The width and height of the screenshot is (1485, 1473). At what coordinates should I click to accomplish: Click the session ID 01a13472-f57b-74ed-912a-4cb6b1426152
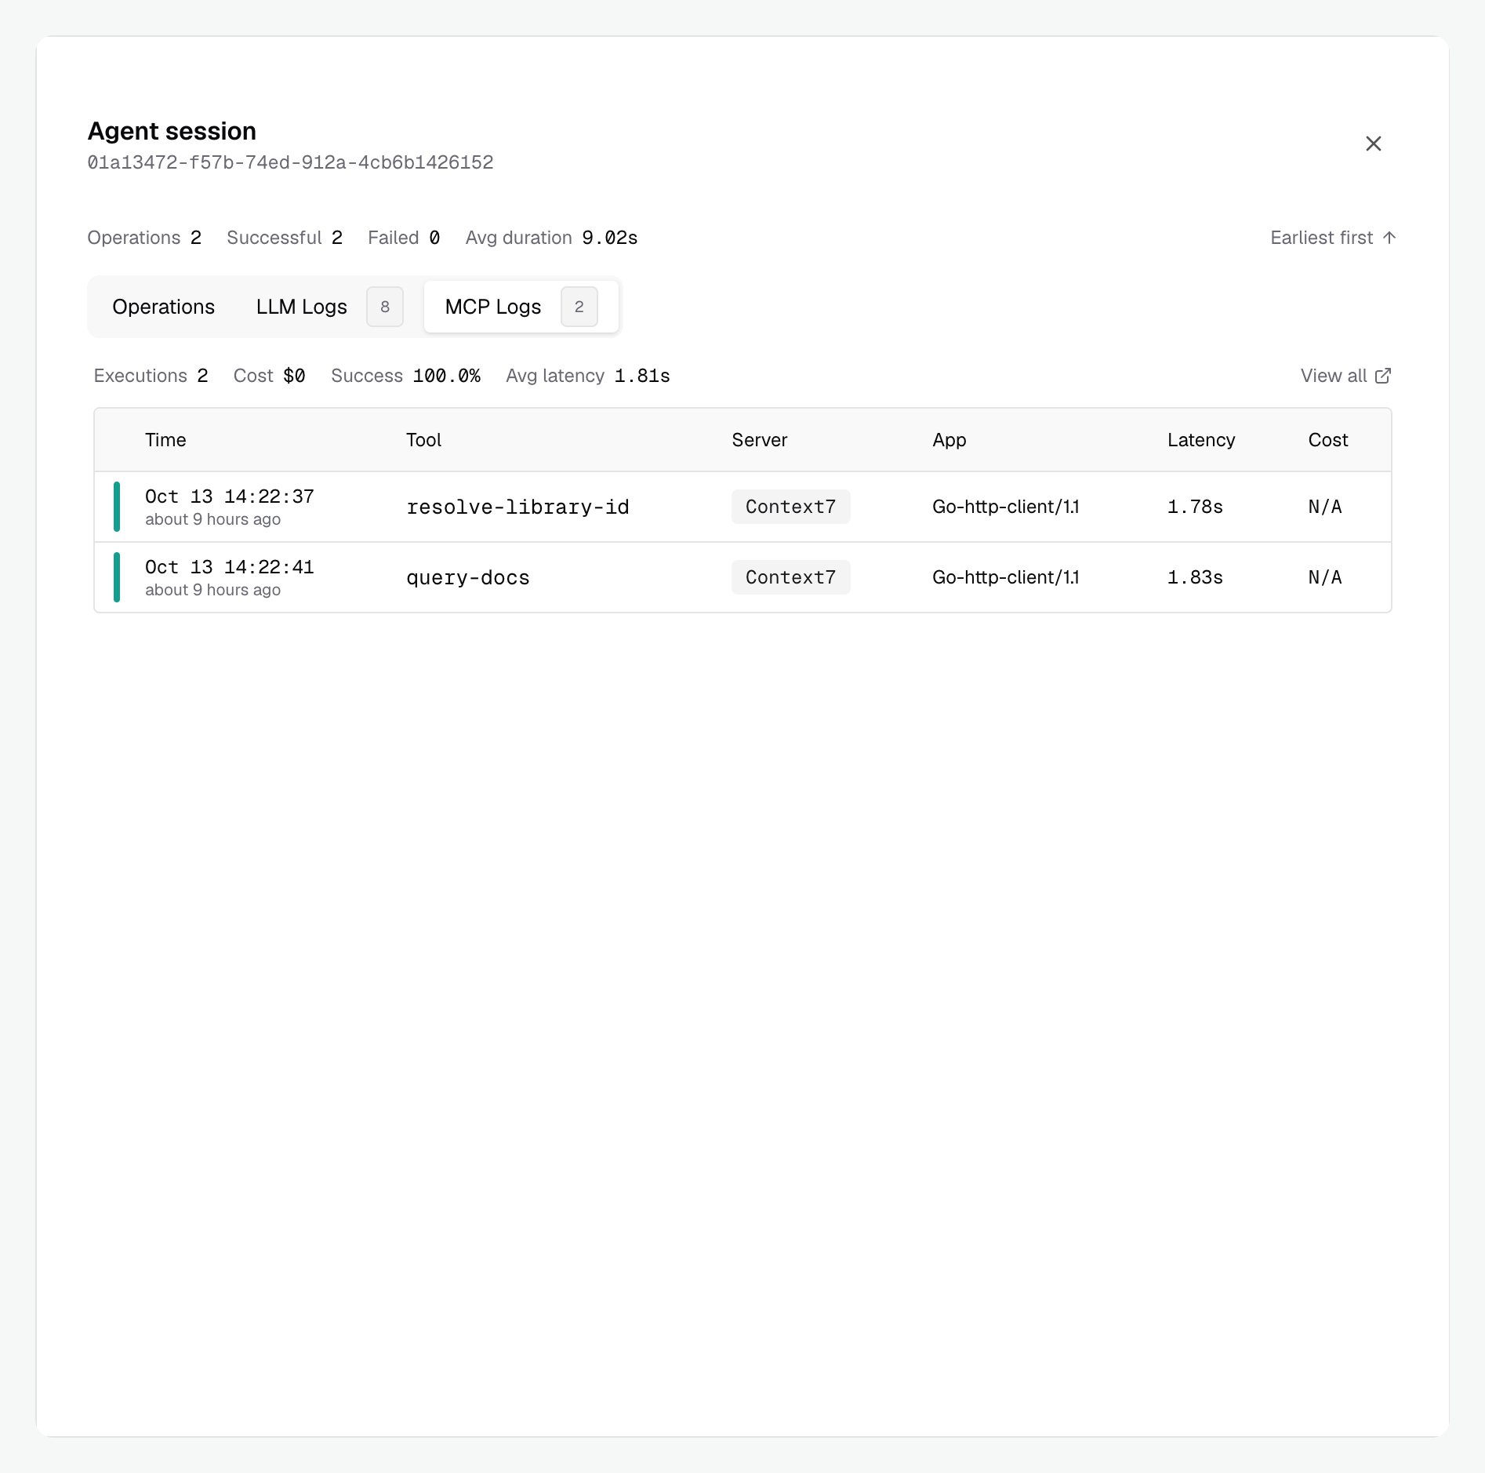(290, 162)
